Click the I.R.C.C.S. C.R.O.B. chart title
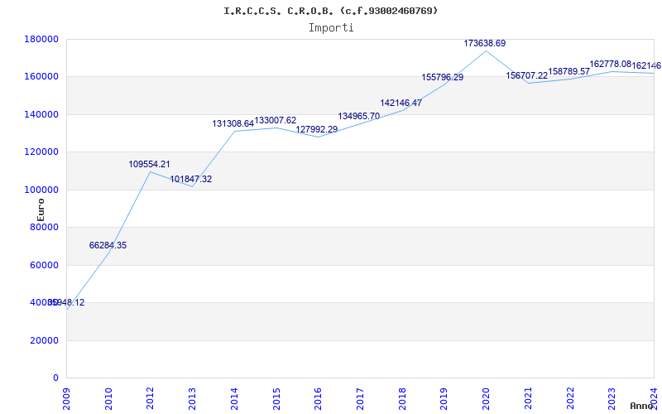The image size is (662, 414). click(331, 11)
